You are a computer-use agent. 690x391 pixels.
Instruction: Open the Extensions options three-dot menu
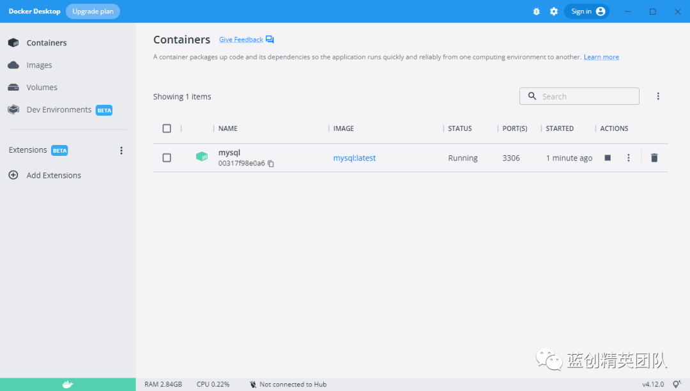[121, 150]
